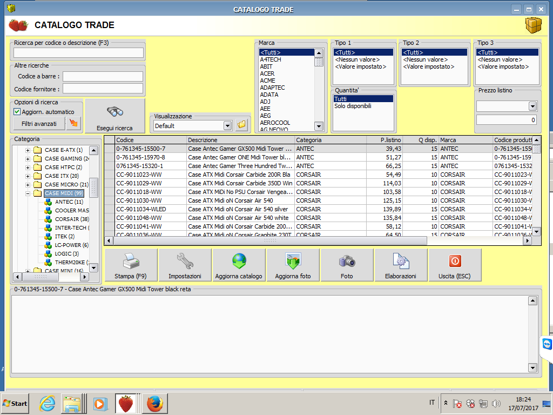Open the Visualizzazione Default dropdown
The width and height of the screenshot is (553, 415).
pos(227,126)
